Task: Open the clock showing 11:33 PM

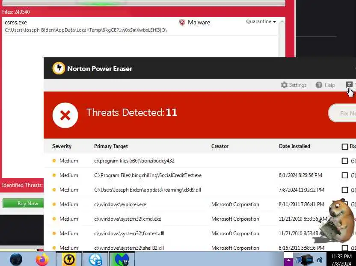Action: 341,260
